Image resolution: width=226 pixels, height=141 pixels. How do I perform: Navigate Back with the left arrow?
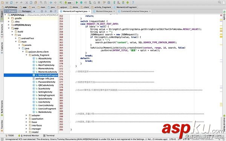pyautogui.click(x=51, y=3)
